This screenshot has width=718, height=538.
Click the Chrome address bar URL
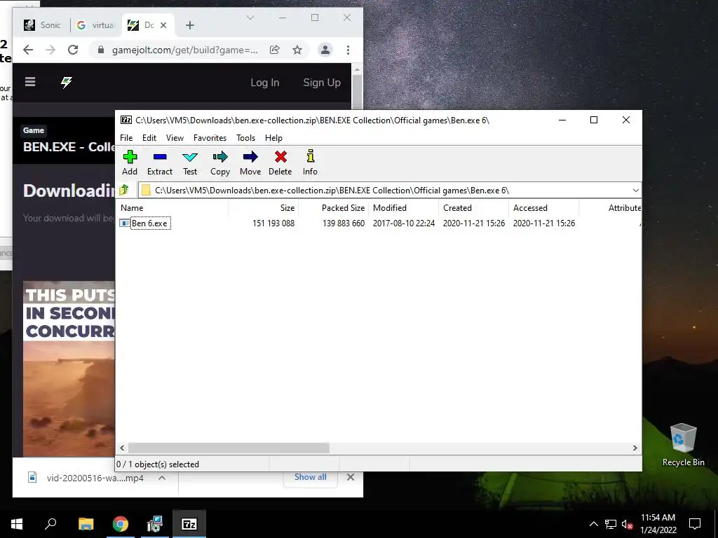click(x=185, y=50)
